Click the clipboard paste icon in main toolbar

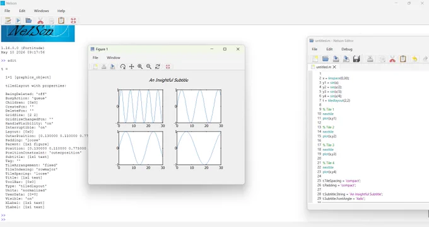tap(61, 21)
